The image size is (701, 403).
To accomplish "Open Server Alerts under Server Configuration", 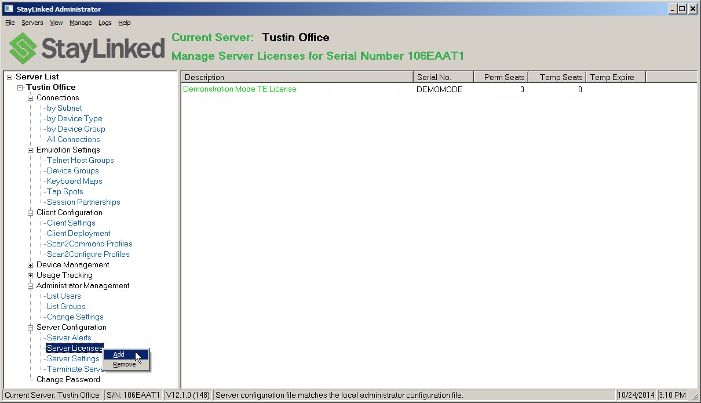I will coord(69,337).
